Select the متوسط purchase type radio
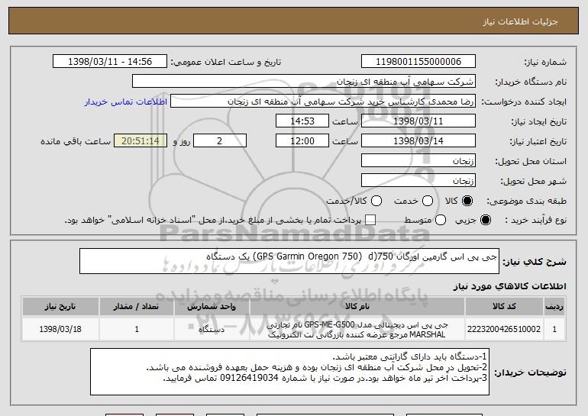 pyautogui.click(x=441, y=220)
